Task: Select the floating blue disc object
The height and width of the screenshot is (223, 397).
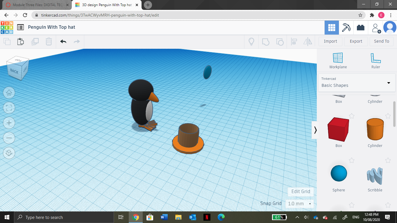Action: click(207, 72)
